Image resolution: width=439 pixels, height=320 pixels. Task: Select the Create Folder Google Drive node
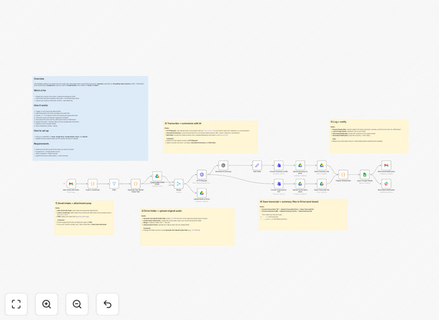coord(157,176)
